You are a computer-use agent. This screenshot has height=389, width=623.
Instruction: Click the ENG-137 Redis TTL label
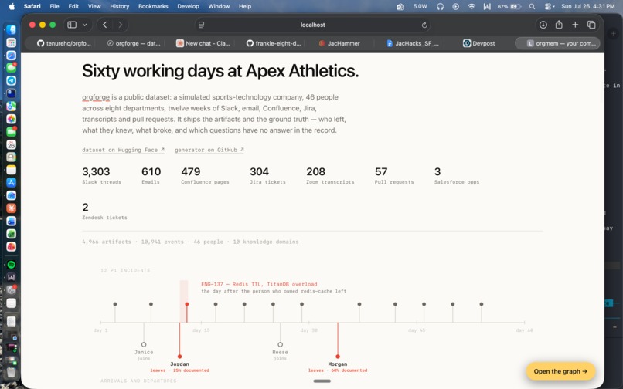point(259,284)
